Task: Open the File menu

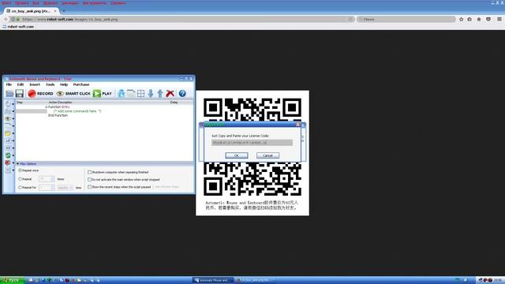Action: click(9, 84)
